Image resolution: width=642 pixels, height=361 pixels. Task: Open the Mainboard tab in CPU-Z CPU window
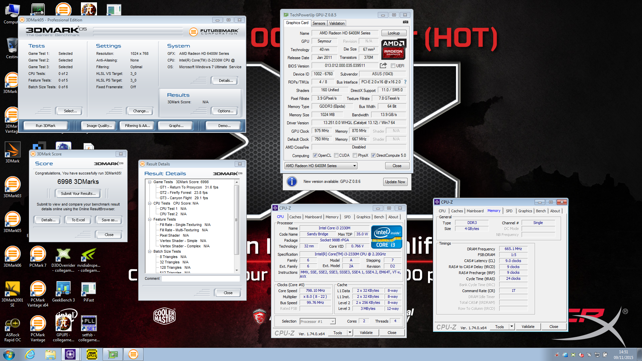[x=313, y=217]
